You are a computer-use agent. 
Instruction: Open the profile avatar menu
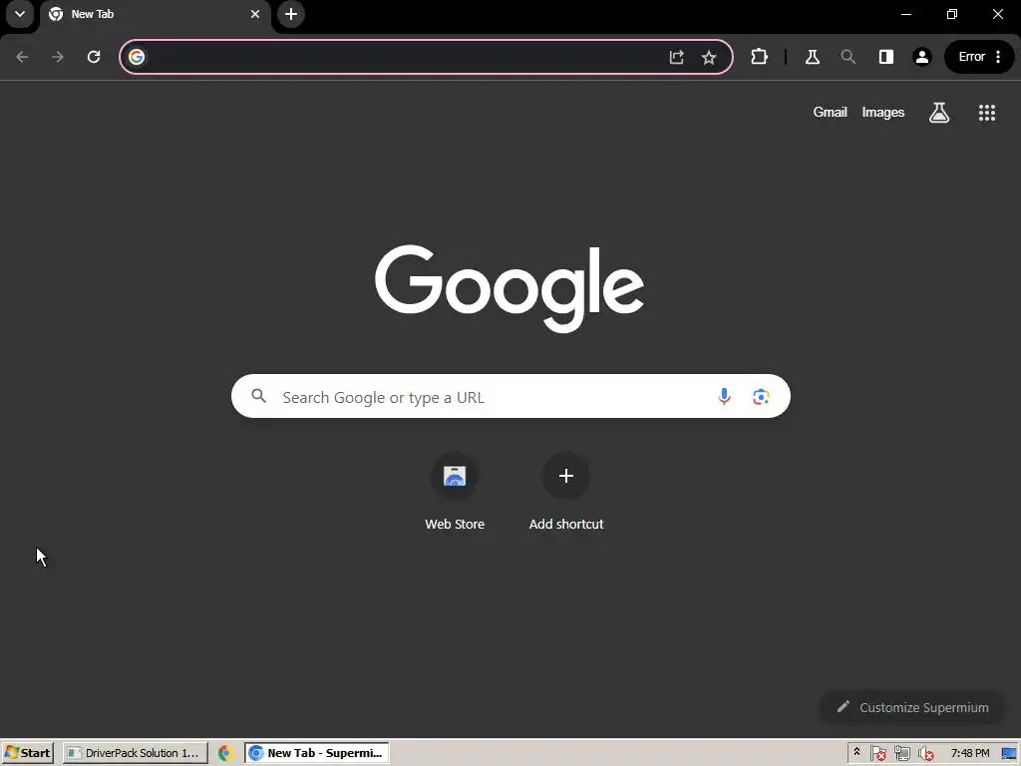point(922,57)
